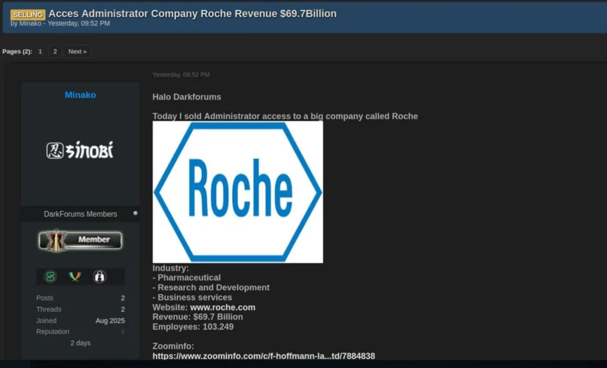607x368 pixels.
Task: Click the white padlock award badge icon
Action: point(99,276)
